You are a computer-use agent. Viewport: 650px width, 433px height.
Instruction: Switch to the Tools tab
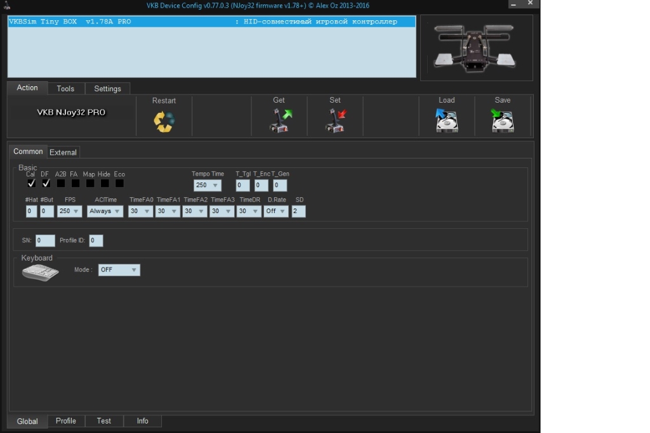[65, 89]
